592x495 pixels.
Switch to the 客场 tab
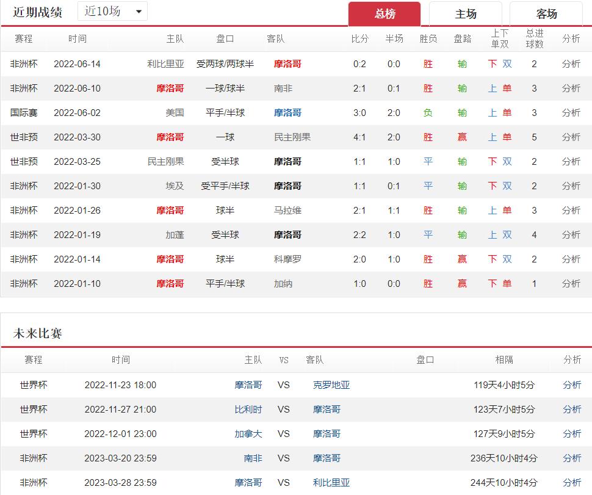point(546,14)
